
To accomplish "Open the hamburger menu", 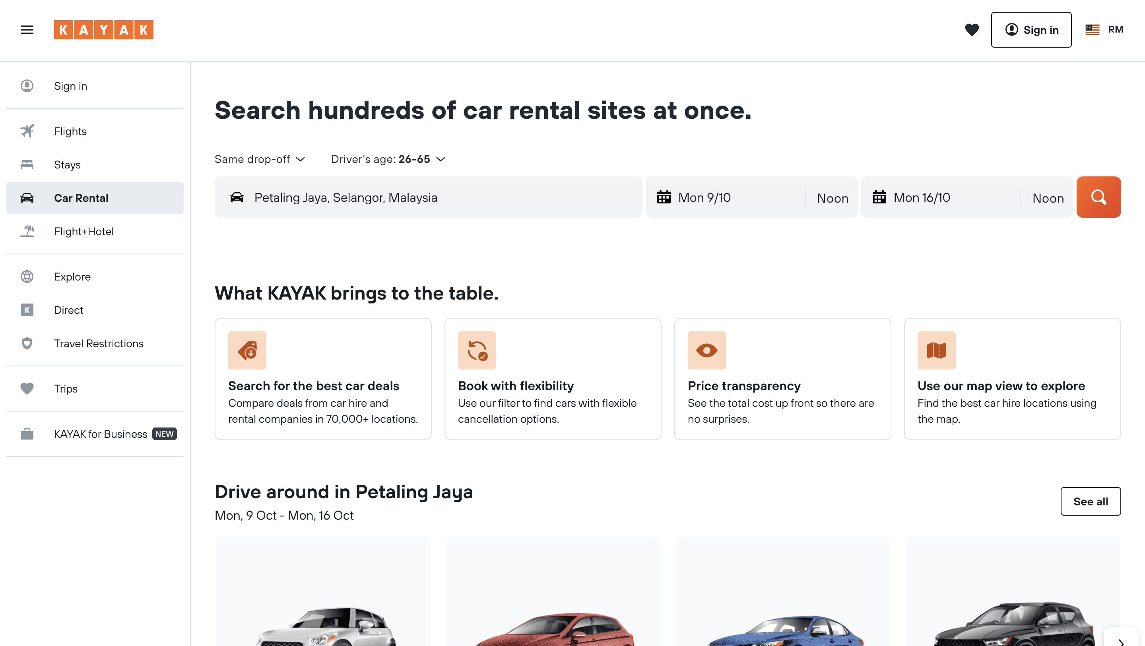I will [27, 29].
